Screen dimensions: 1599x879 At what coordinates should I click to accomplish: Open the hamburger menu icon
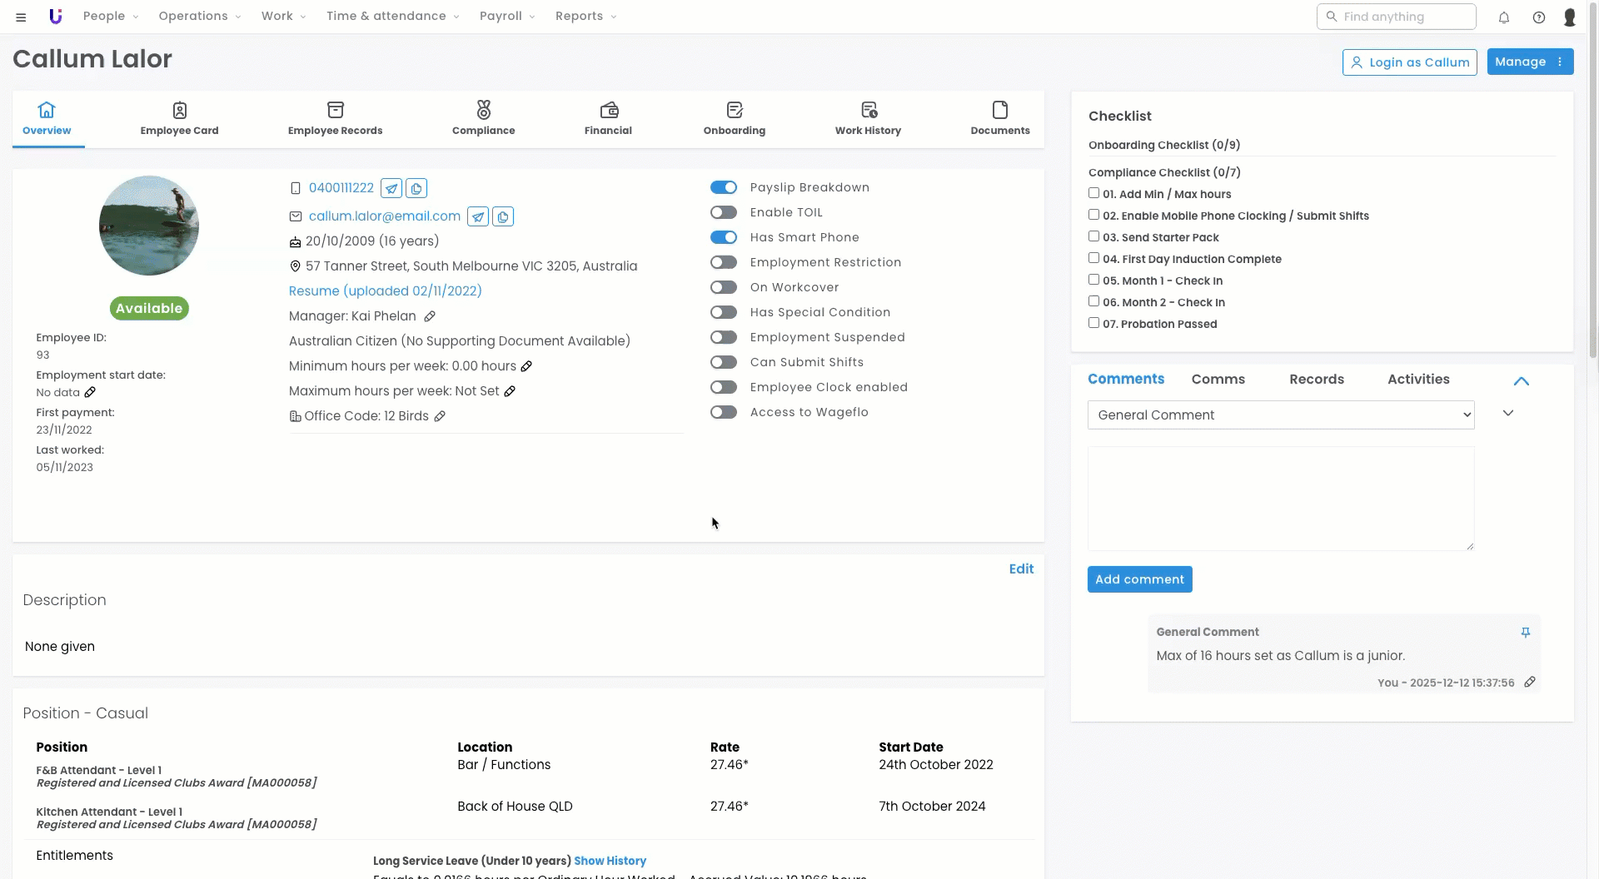coord(21,17)
